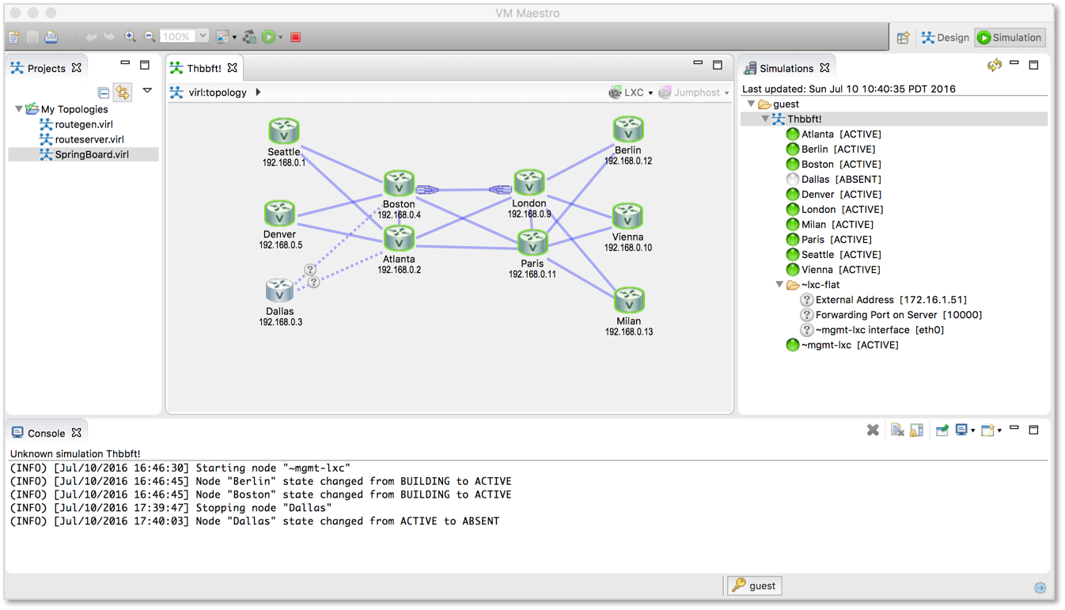Click the red Stop Simulation button

[295, 37]
